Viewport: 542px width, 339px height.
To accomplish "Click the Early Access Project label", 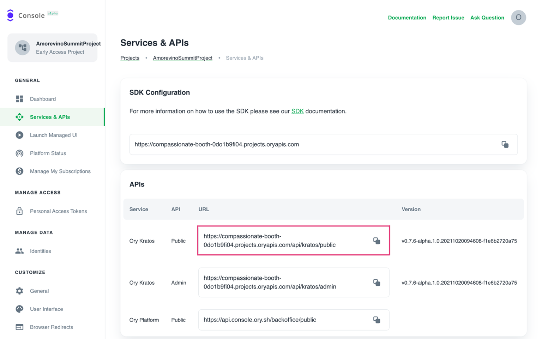I will (60, 52).
